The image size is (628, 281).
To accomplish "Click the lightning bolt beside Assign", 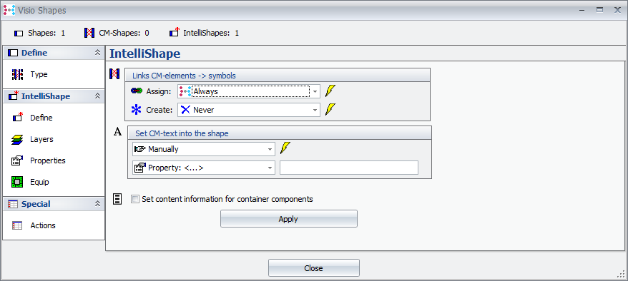I will [x=330, y=91].
